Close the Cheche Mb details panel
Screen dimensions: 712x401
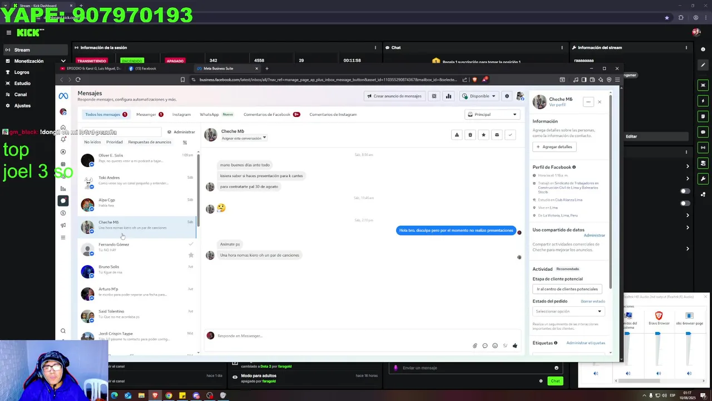click(600, 102)
